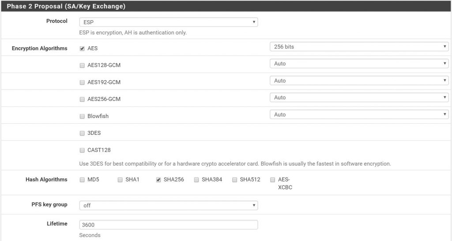Image resolution: width=452 pixels, height=241 pixels.
Task: Tick the AES192-GCM checkbox
Action: coord(82,82)
